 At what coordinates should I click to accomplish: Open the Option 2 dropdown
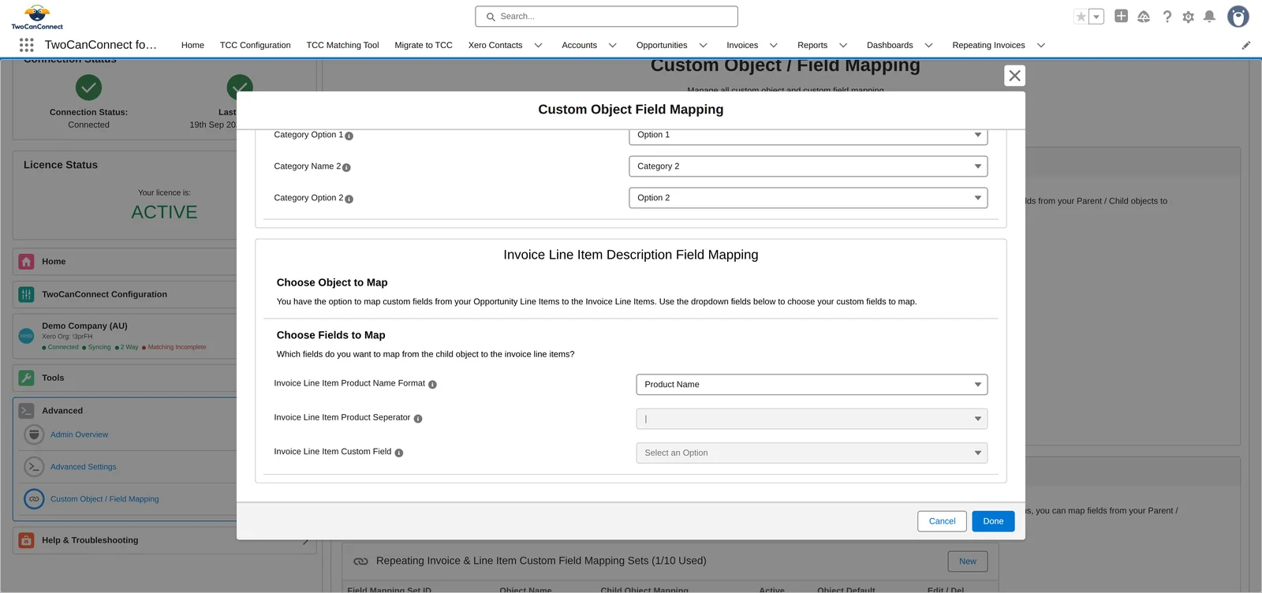point(808,198)
